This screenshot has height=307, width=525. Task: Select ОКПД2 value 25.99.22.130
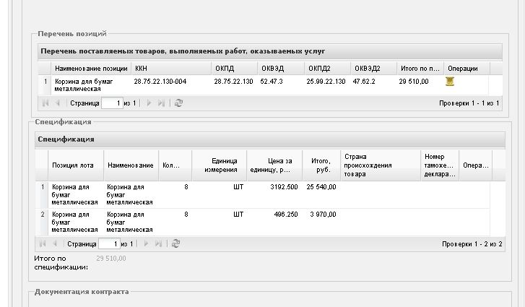click(x=326, y=82)
